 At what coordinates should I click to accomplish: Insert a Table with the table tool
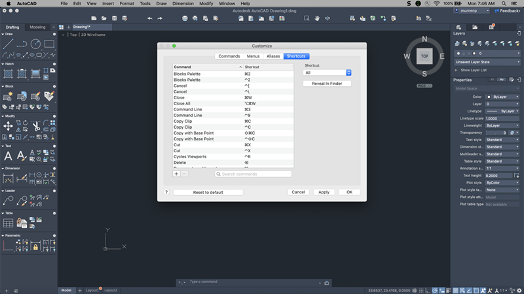tap(8, 223)
